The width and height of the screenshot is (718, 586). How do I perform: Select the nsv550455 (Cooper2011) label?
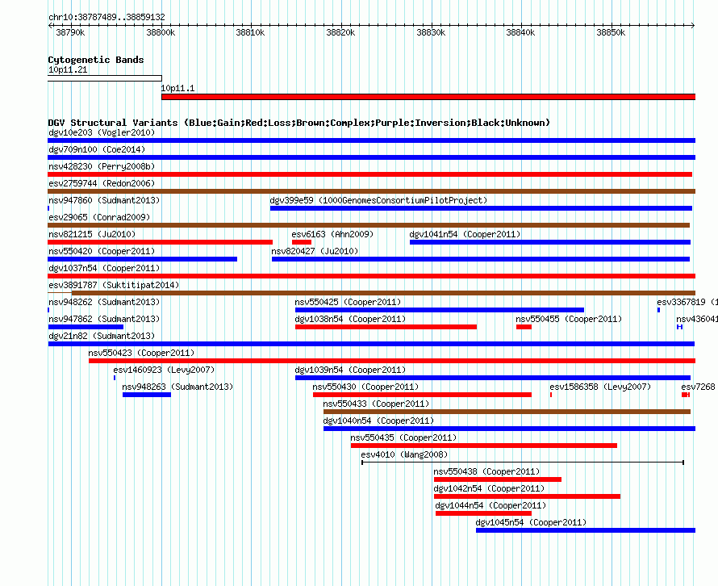click(569, 319)
